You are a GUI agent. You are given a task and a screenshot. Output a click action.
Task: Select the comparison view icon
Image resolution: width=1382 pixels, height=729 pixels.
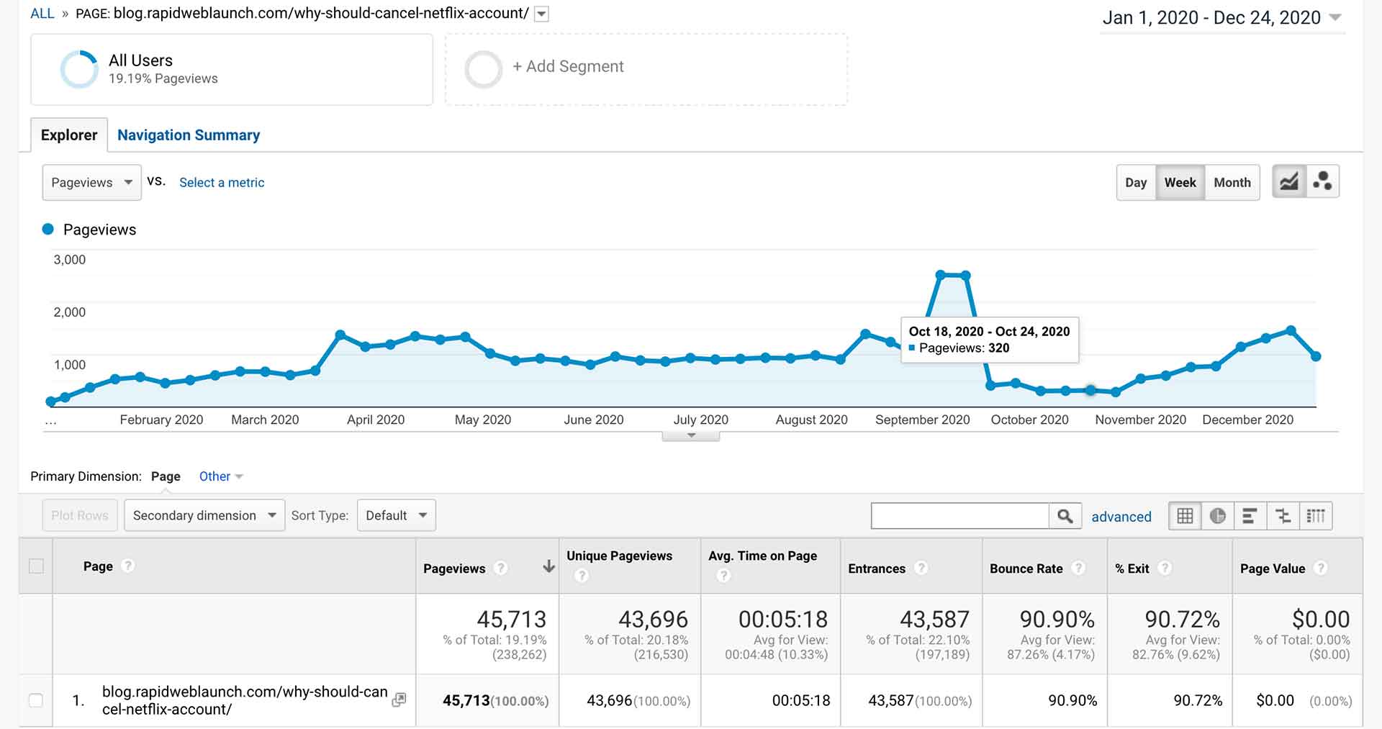point(1283,516)
